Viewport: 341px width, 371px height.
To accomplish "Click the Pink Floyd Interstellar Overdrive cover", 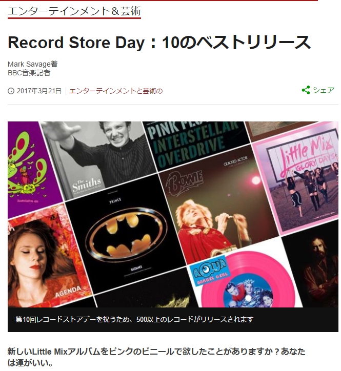I will (195, 145).
